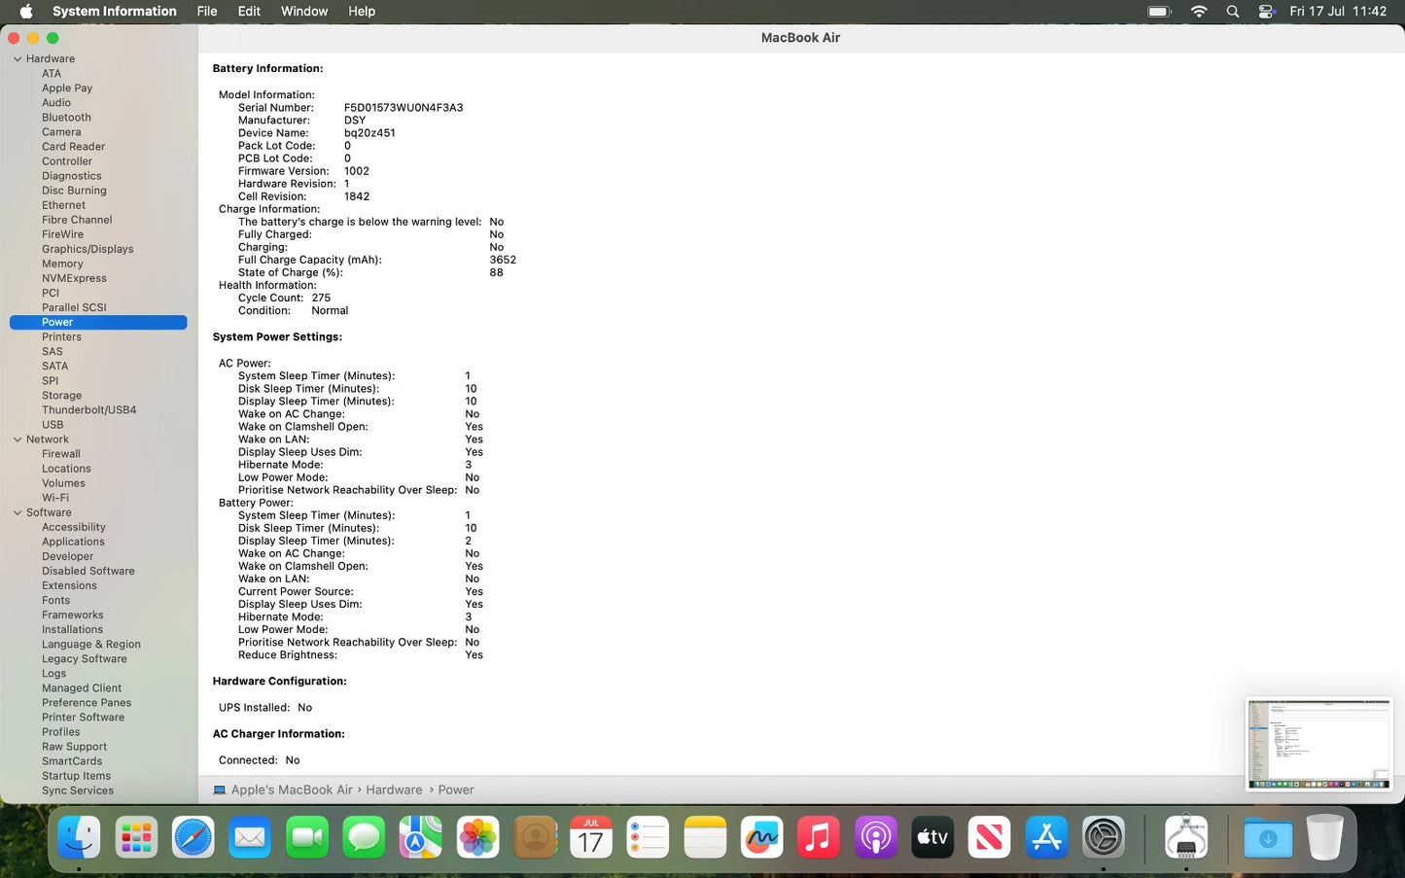Select Startup Items in sidebar

coord(76,776)
